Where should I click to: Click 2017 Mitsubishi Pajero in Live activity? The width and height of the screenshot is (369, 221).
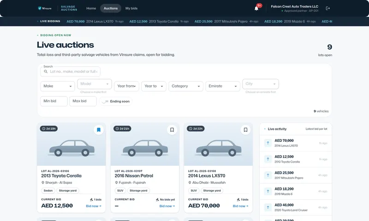(x=289, y=178)
